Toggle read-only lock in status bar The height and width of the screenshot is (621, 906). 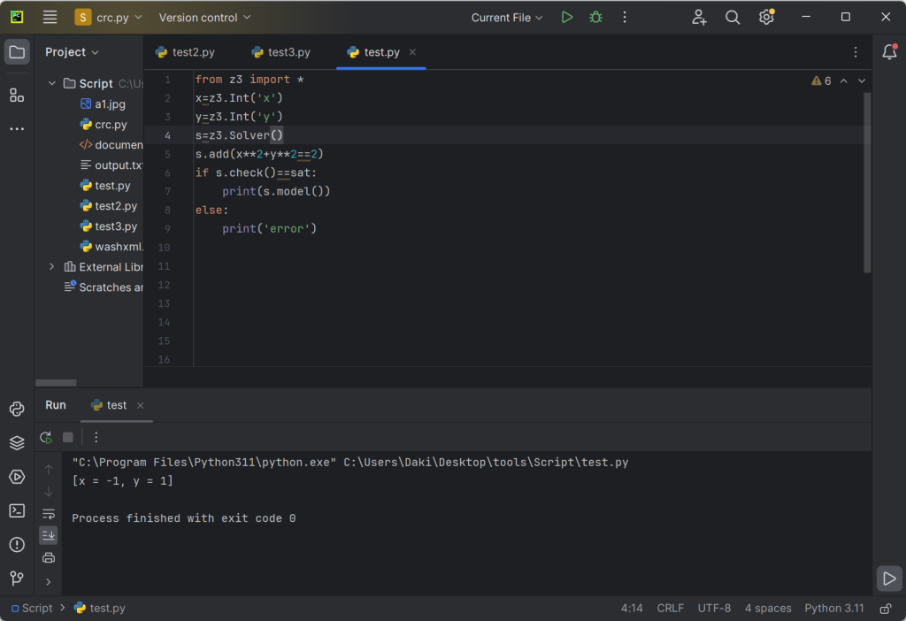tap(884, 609)
